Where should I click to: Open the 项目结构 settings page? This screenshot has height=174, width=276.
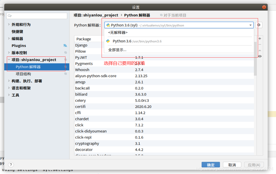tap(23, 74)
